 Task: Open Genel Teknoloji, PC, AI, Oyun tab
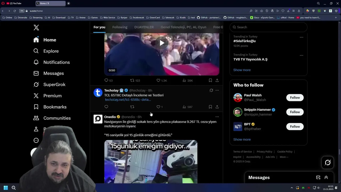coord(183,27)
